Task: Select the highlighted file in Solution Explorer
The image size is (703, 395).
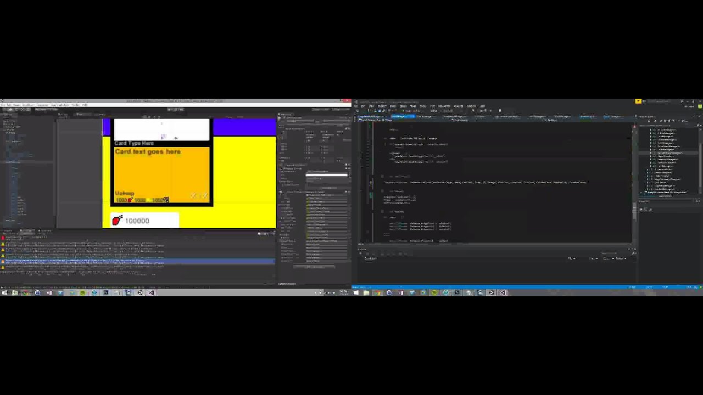Action: [669, 153]
